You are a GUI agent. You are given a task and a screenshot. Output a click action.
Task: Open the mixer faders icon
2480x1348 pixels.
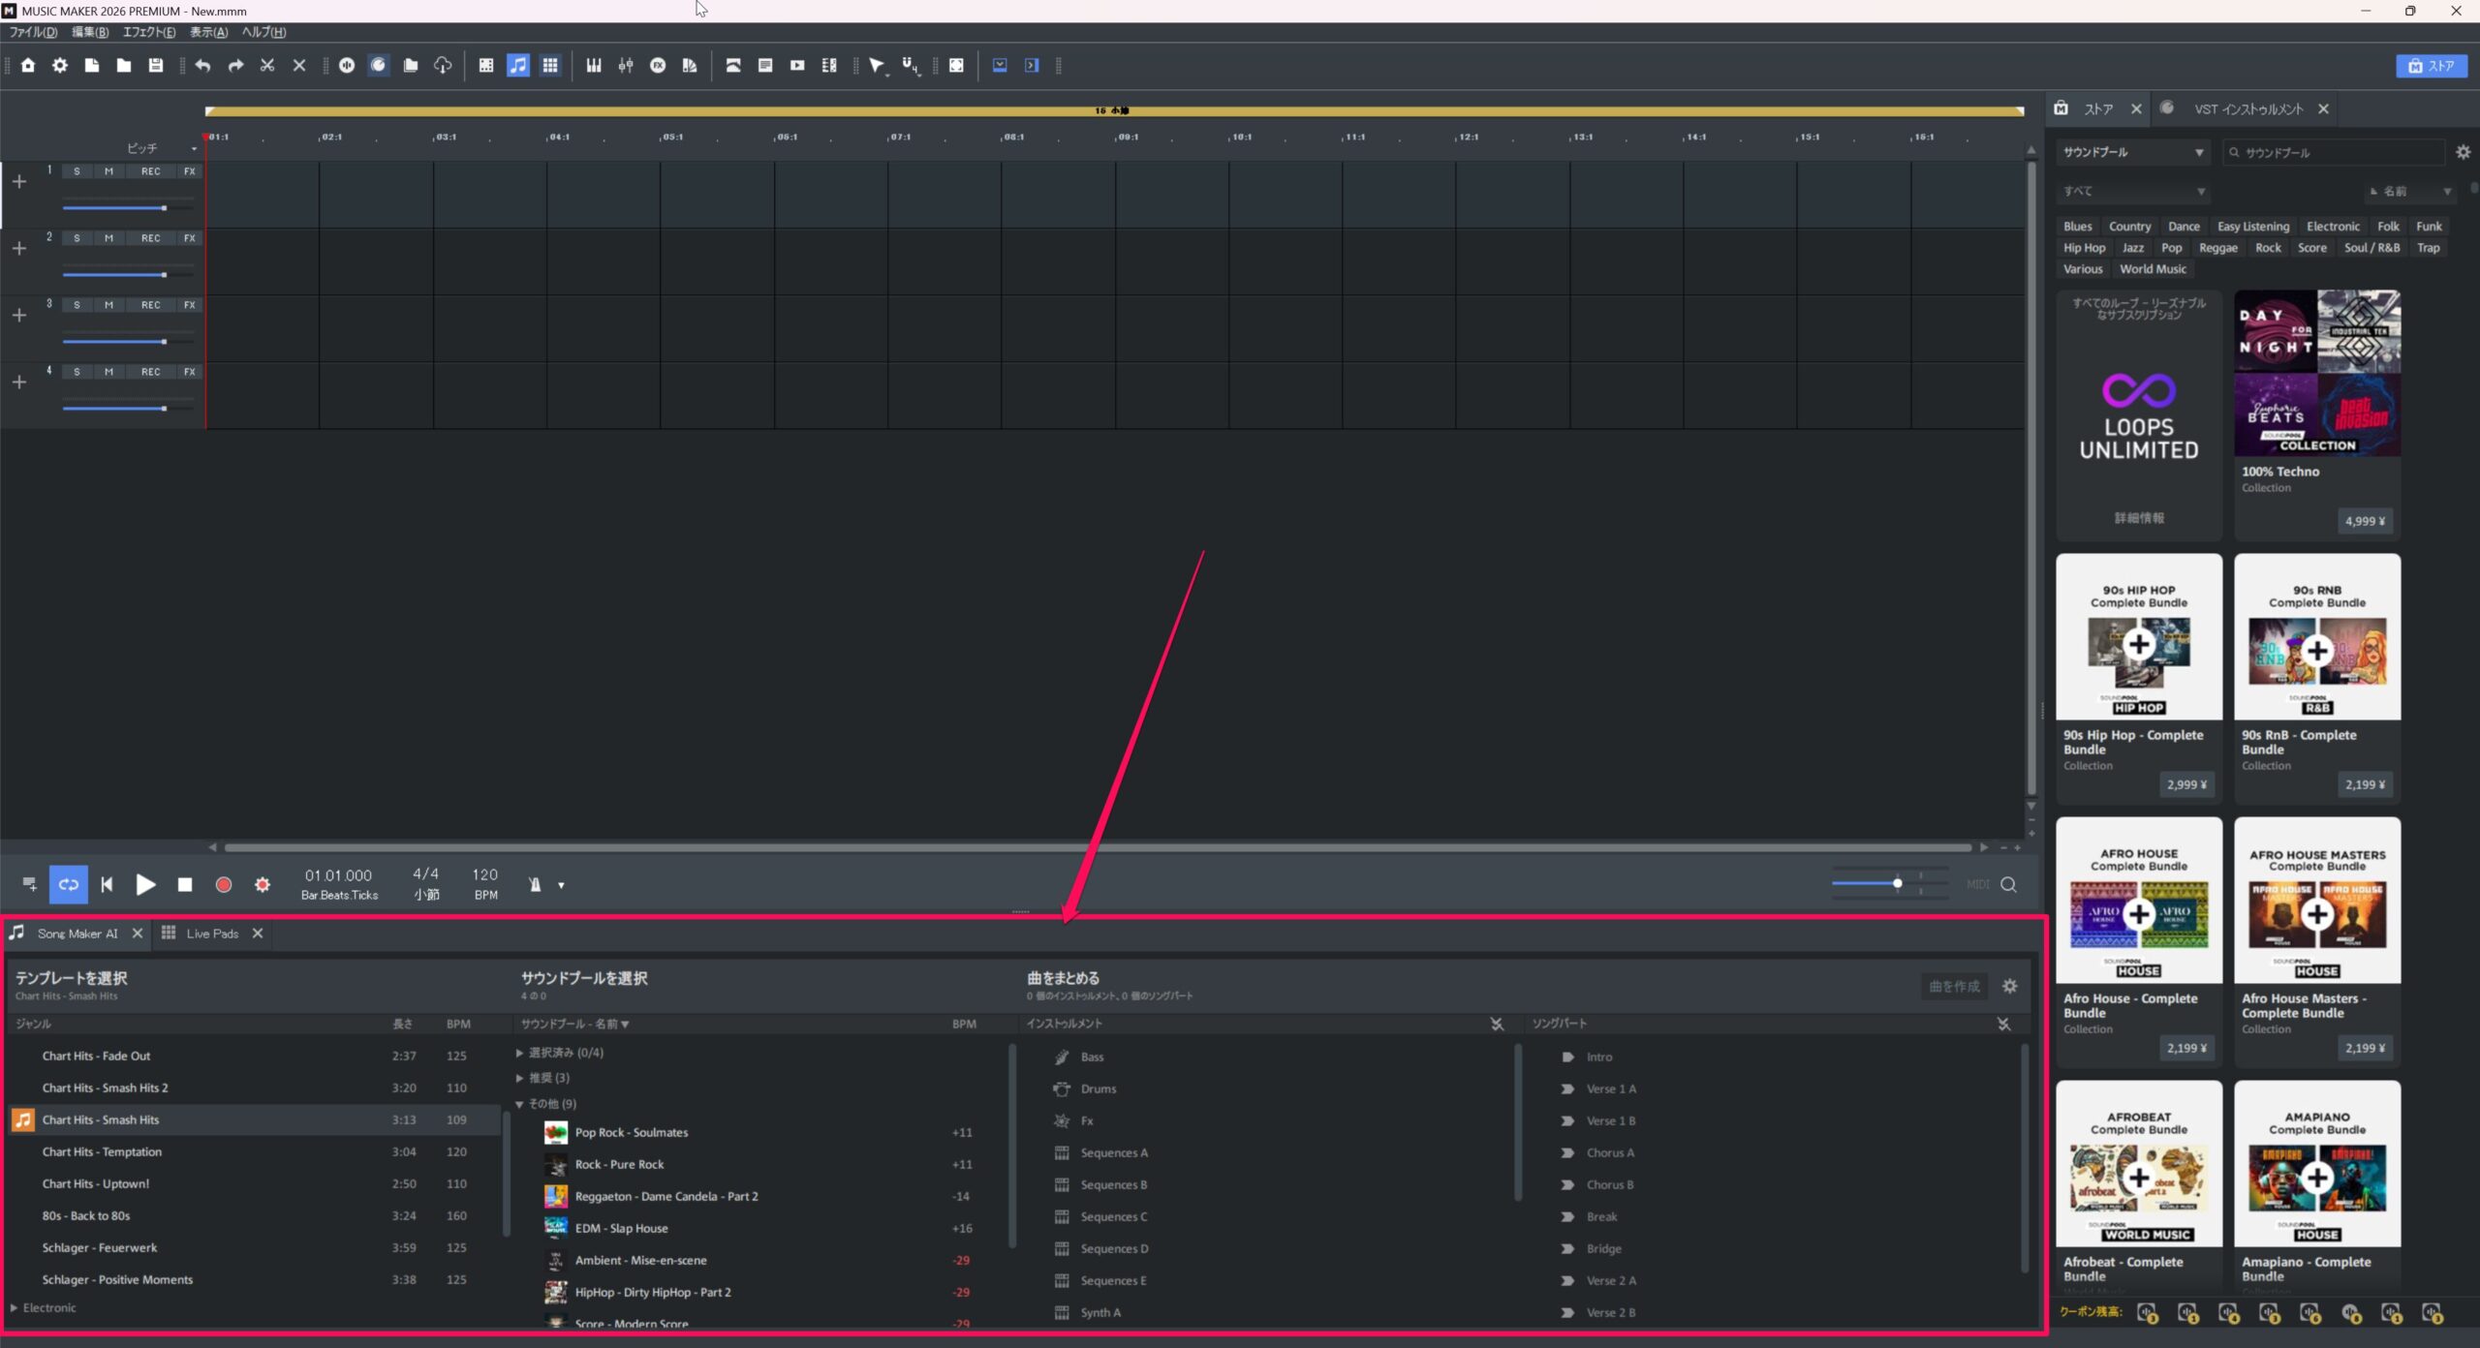point(626,65)
